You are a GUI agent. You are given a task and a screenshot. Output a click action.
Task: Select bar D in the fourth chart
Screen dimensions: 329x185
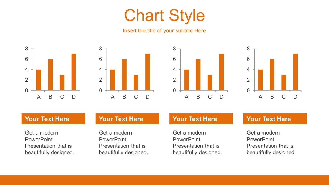[295, 72]
